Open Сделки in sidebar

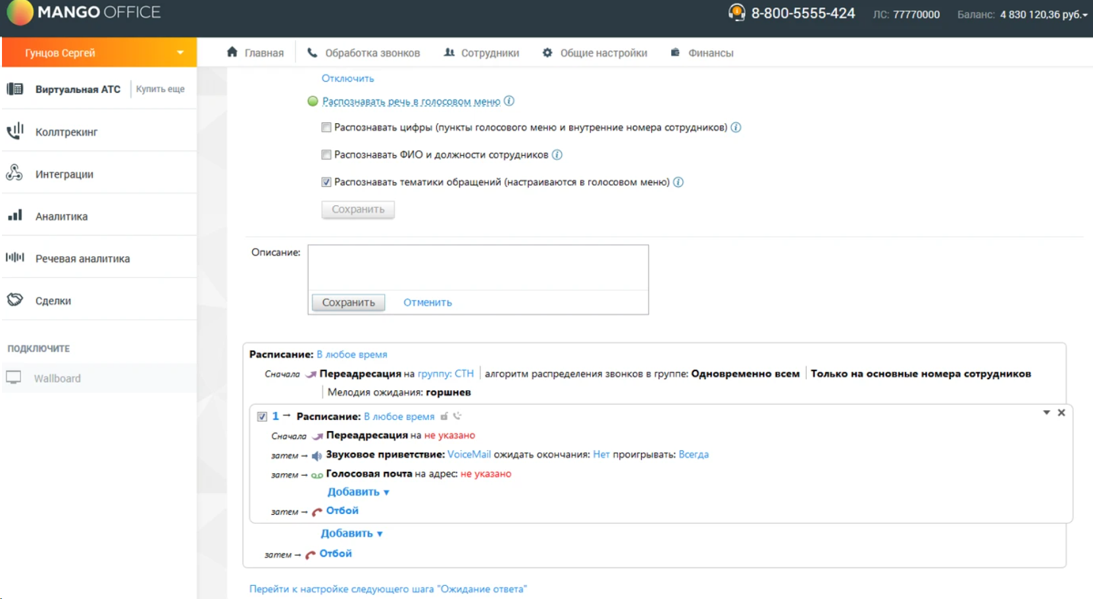[x=53, y=301]
